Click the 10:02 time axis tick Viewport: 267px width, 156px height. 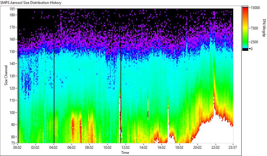107,148
